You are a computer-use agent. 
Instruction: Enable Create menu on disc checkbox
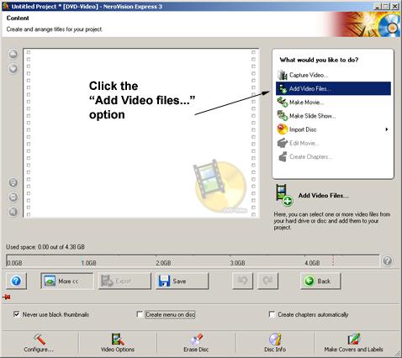click(x=140, y=314)
